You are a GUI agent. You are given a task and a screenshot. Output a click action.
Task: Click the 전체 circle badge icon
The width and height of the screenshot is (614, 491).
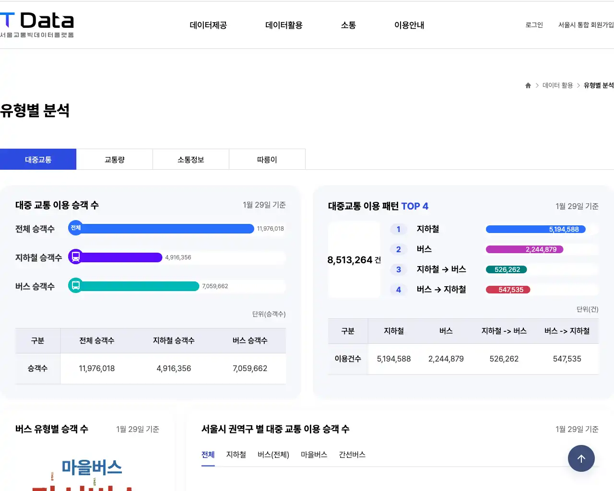75,228
